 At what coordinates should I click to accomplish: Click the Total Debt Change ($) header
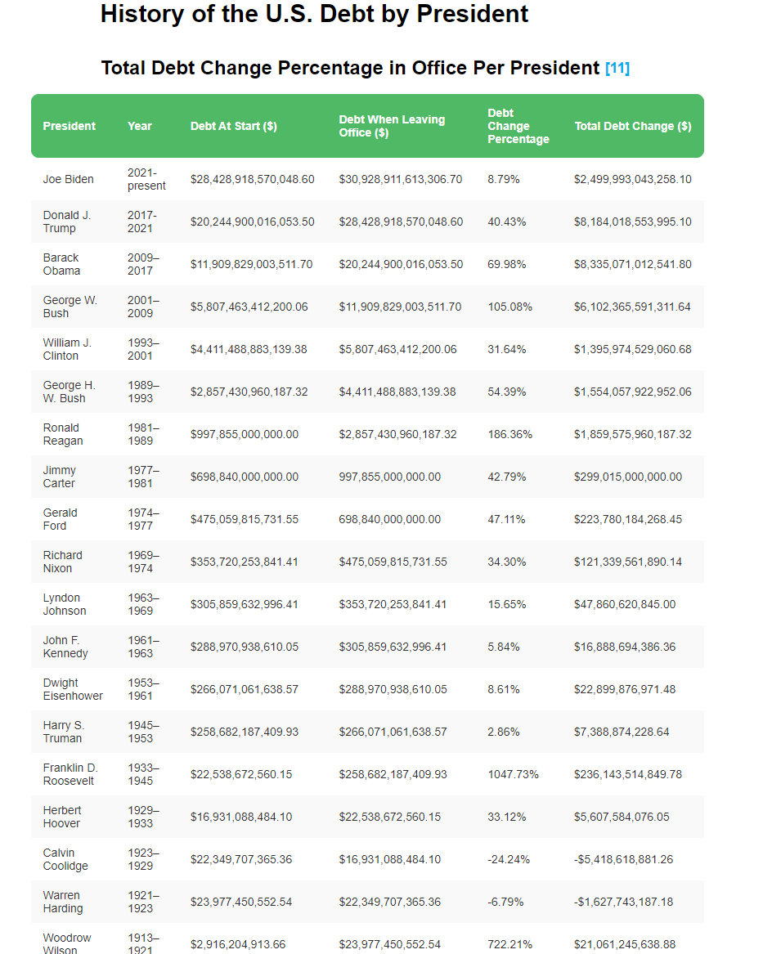coord(633,126)
